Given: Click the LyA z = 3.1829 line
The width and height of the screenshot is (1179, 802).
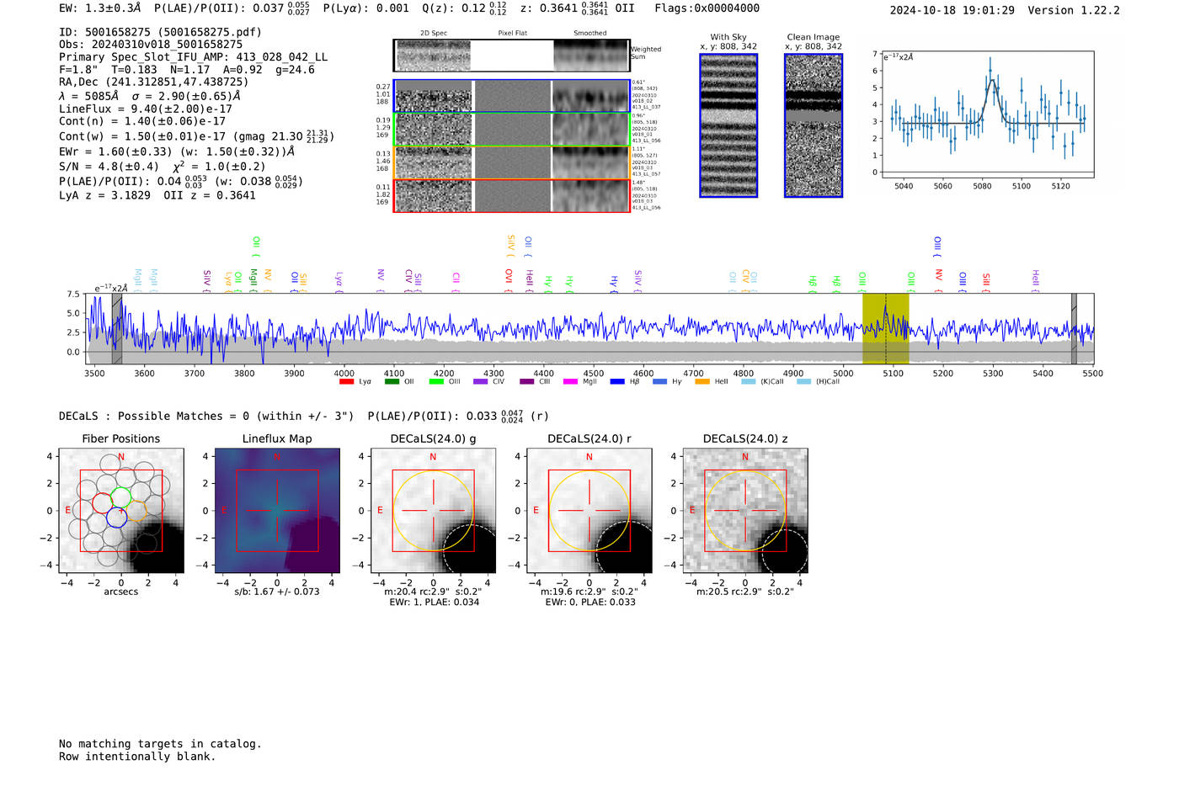Looking at the screenshot, I should point(157,195).
